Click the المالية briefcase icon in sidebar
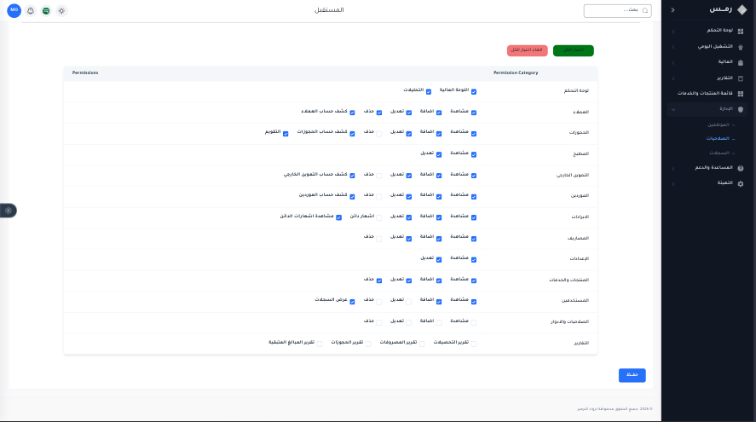The width and height of the screenshot is (756, 422). click(x=741, y=62)
